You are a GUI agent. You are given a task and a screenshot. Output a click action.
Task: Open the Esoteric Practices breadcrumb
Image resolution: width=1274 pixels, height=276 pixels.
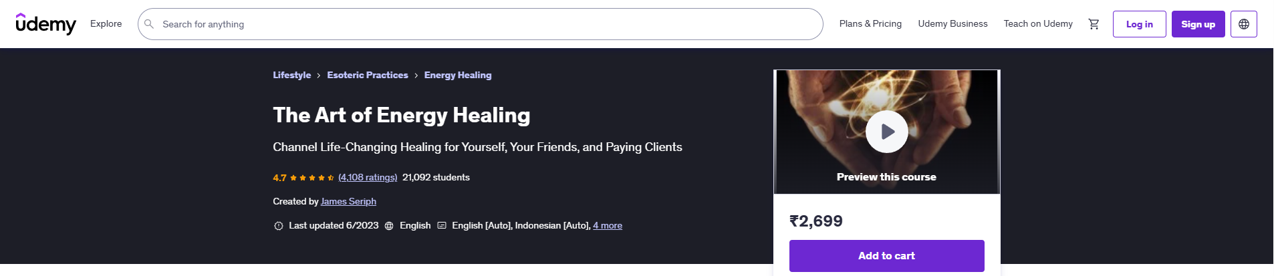click(x=368, y=76)
